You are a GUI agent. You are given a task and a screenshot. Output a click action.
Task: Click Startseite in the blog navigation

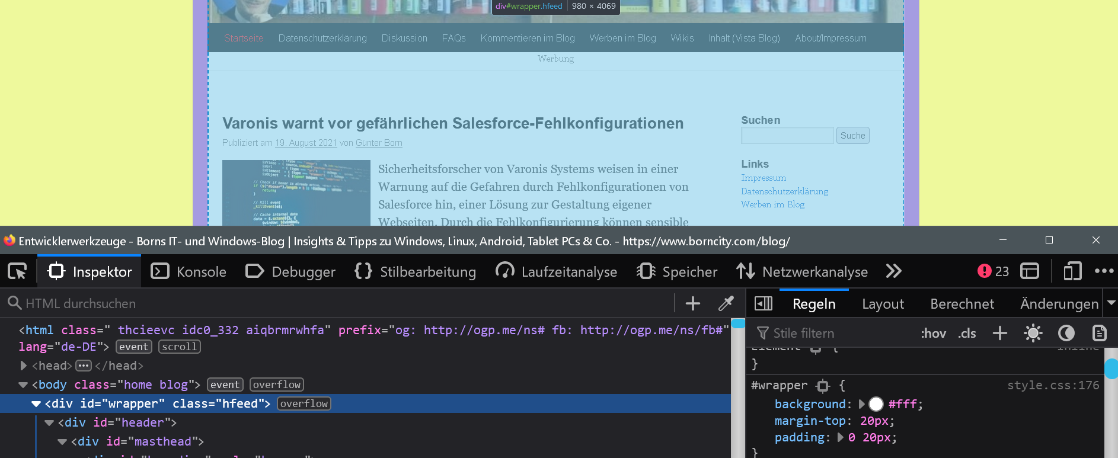pos(244,38)
